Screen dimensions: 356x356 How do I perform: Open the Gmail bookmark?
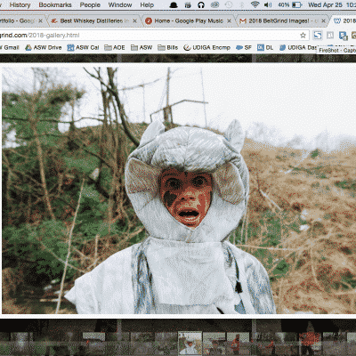click(11, 47)
